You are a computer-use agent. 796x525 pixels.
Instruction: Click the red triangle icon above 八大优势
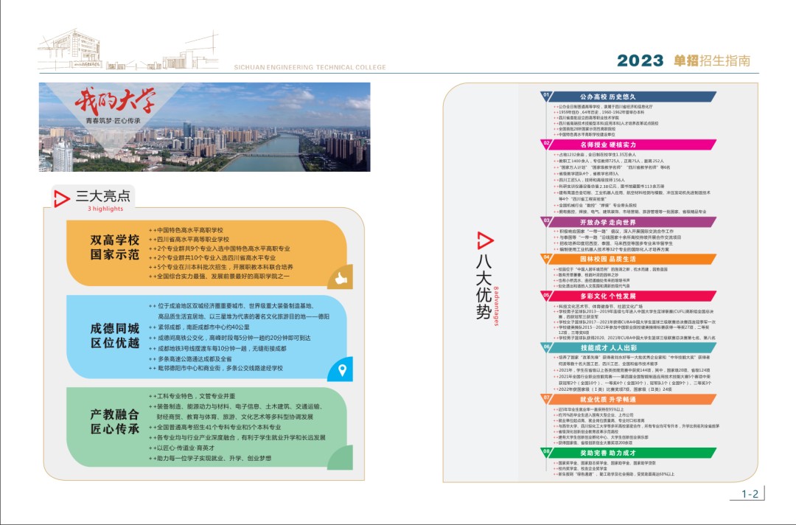[x=485, y=240]
